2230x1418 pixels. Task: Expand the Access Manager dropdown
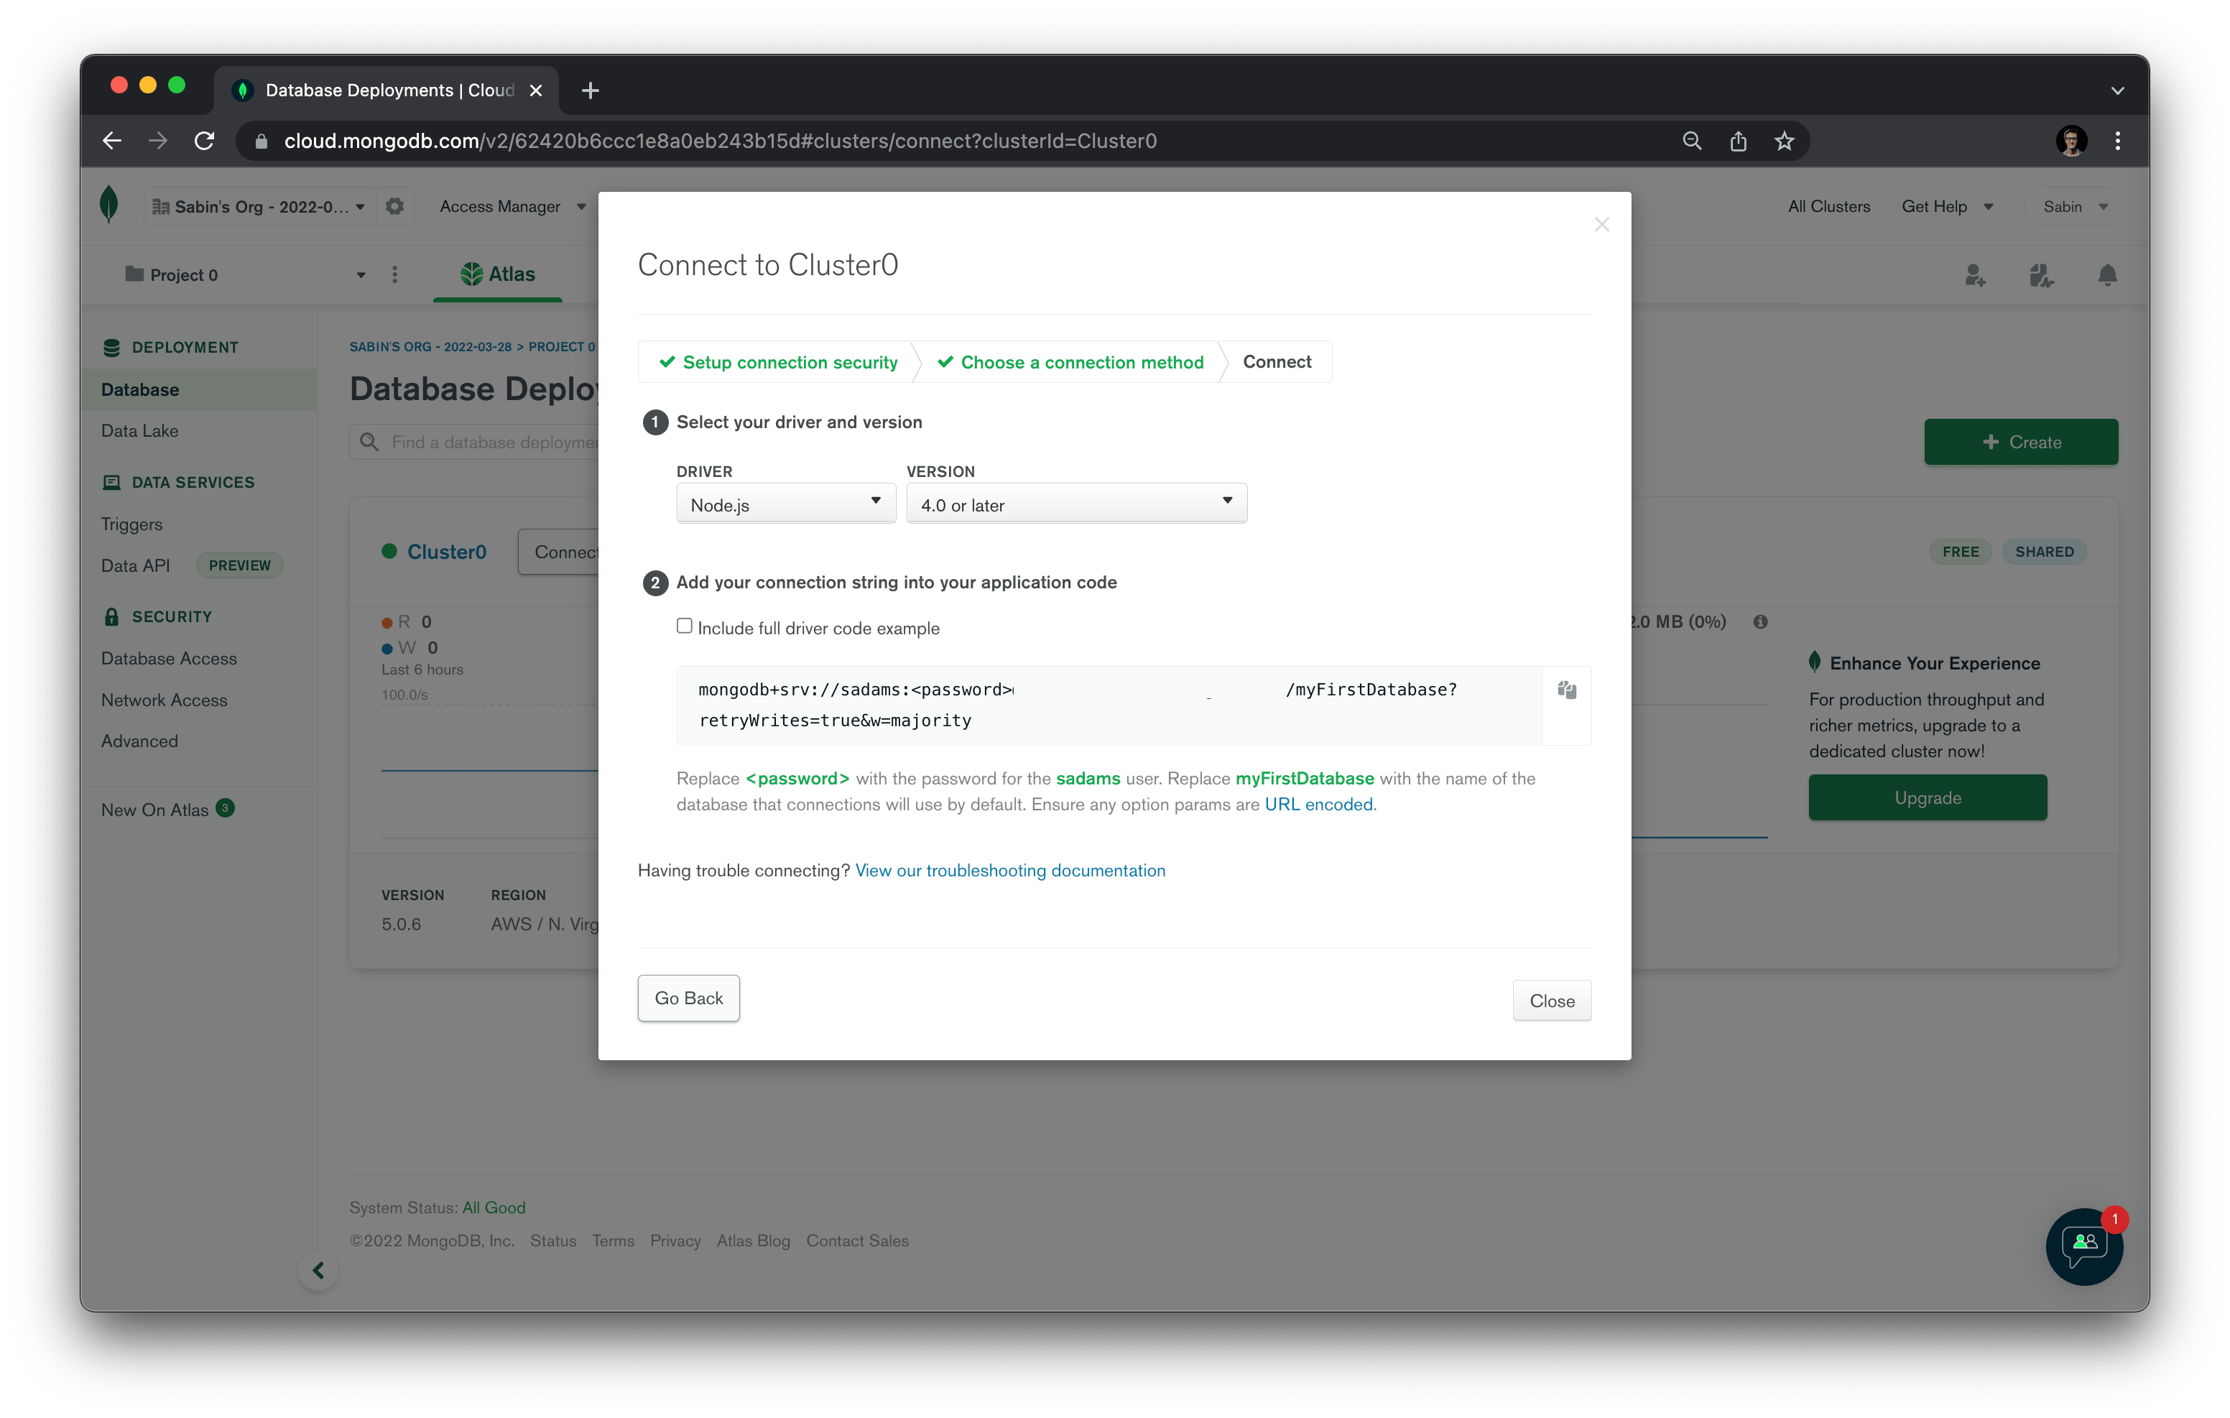click(x=514, y=207)
